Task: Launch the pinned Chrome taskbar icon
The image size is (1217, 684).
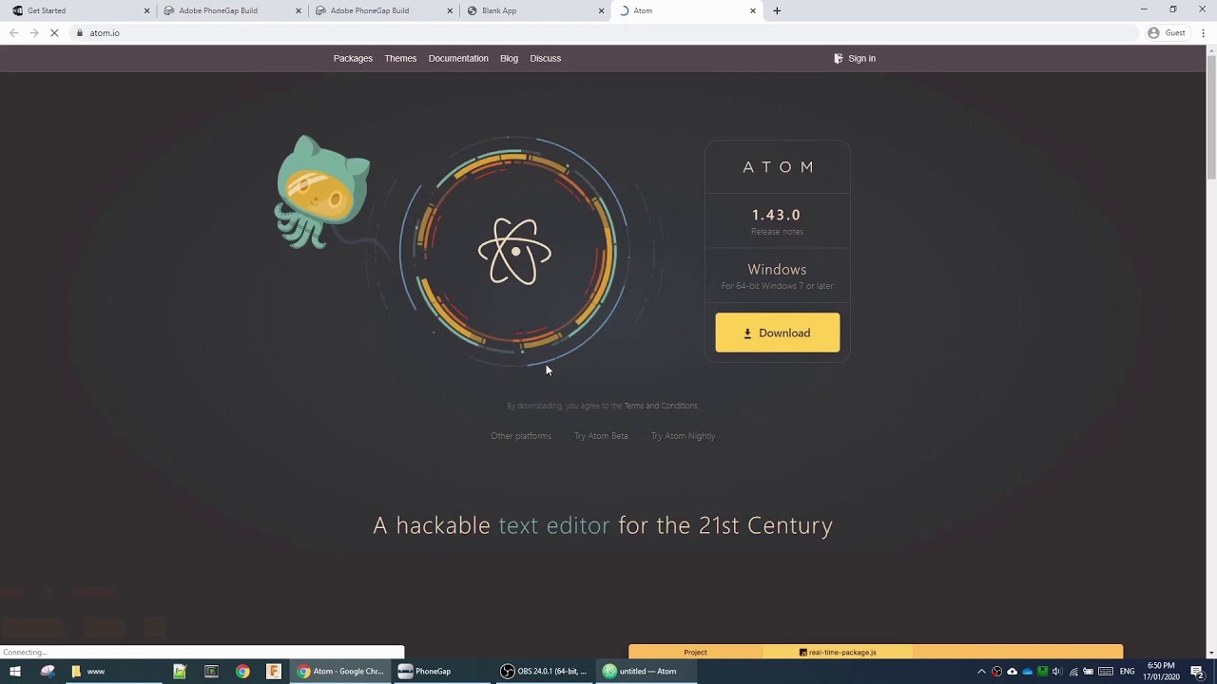Action: click(242, 672)
